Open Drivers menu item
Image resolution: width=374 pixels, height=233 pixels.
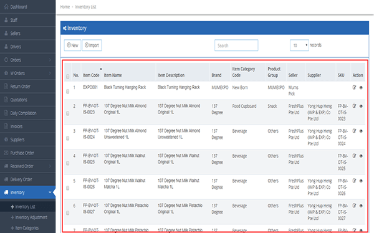[27, 47]
